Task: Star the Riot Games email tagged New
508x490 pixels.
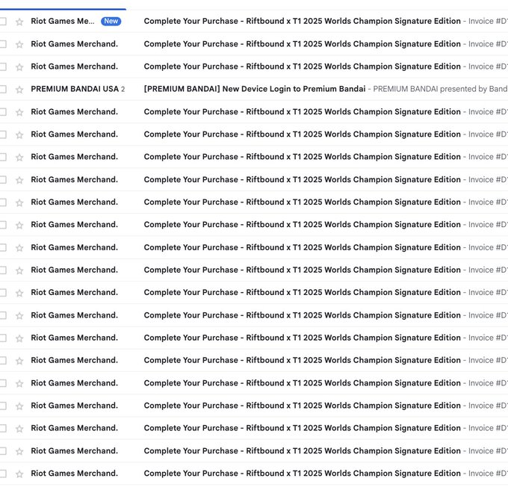Action: click(x=19, y=22)
